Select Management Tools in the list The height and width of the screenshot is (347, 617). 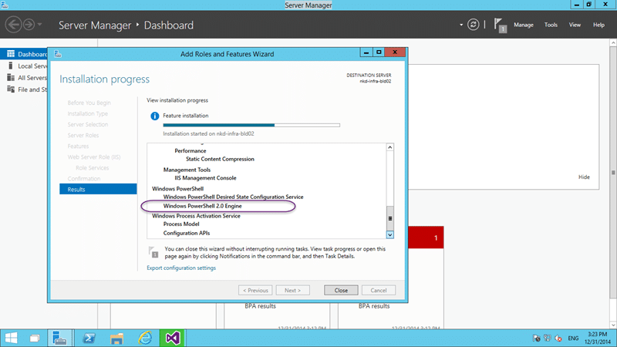coord(187,170)
